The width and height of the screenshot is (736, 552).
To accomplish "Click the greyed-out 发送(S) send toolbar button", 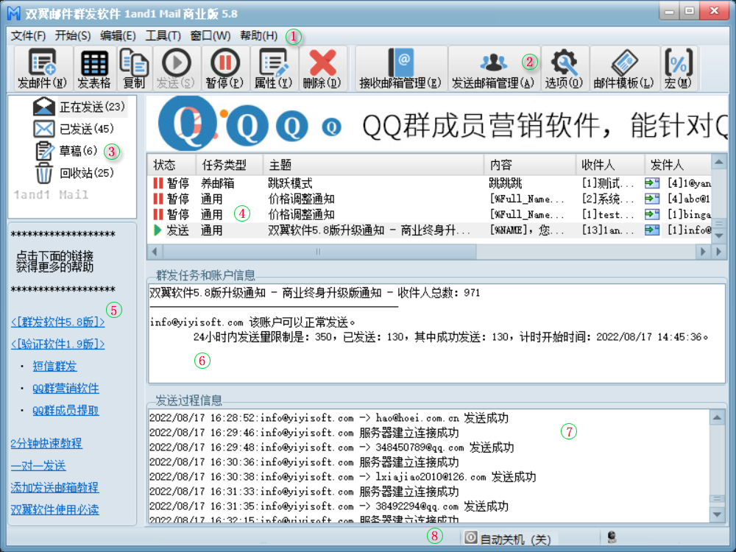I will tap(176, 68).
